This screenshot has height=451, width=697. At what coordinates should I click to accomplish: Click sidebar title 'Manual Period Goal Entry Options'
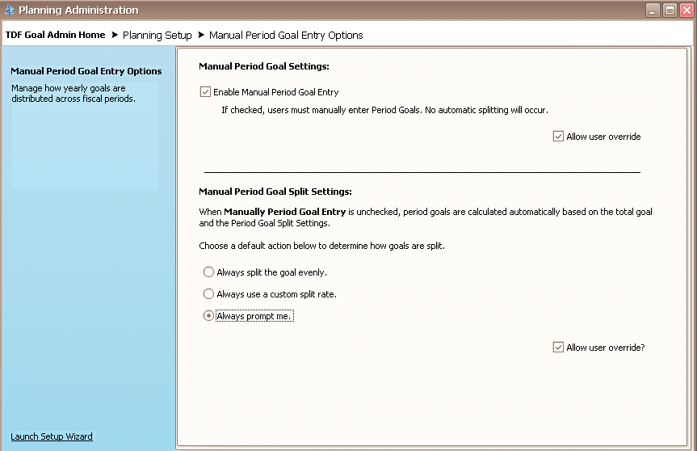point(86,71)
